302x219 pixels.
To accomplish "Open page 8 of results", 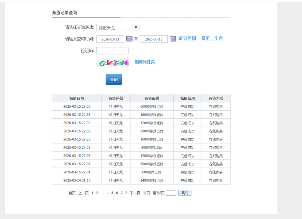I will coord(126,193).
